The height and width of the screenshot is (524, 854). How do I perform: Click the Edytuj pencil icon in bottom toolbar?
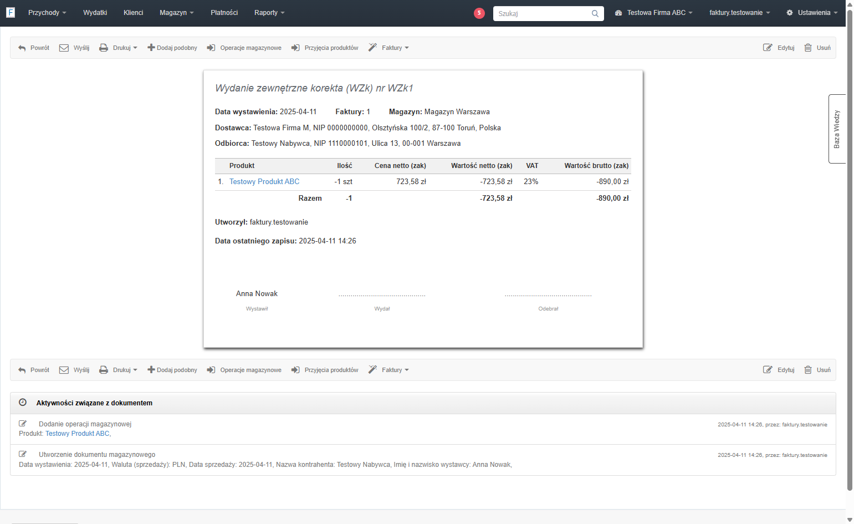tap(768, 370)
